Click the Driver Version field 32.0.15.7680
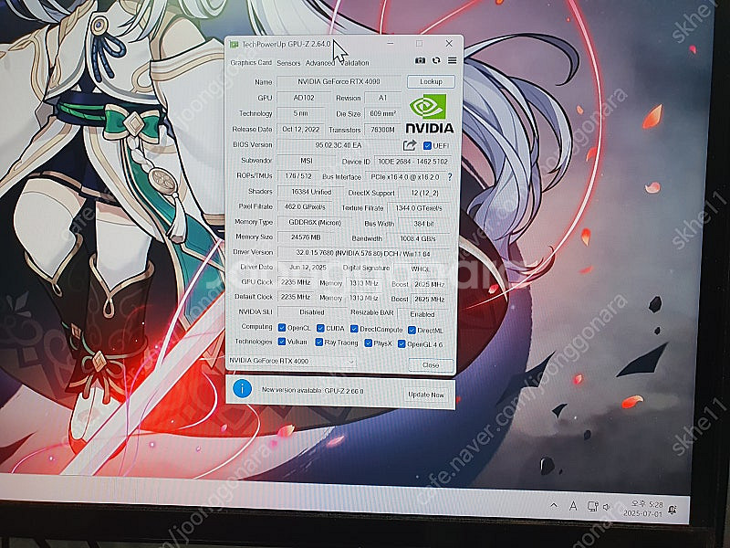 coord(363,253)
